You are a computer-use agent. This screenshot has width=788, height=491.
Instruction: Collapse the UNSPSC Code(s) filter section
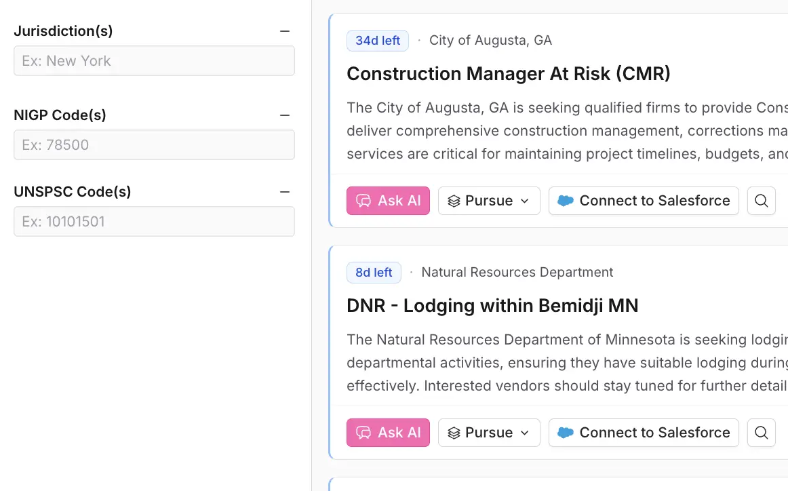coord(285,191)
